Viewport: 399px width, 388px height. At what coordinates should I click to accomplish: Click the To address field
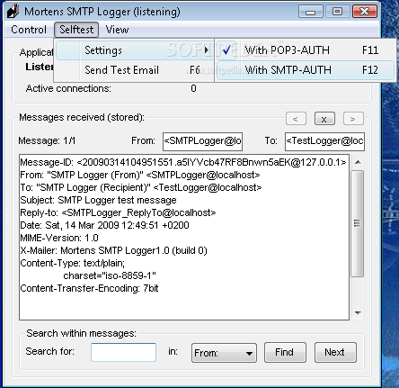click(x=324, y=141)
